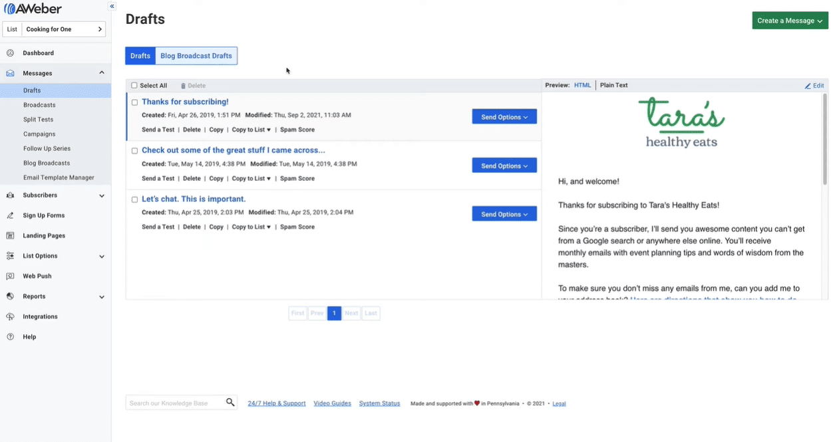Open 'Check out some of the great stuff' title
Screen dimensions: 833x442
(234, 150)
